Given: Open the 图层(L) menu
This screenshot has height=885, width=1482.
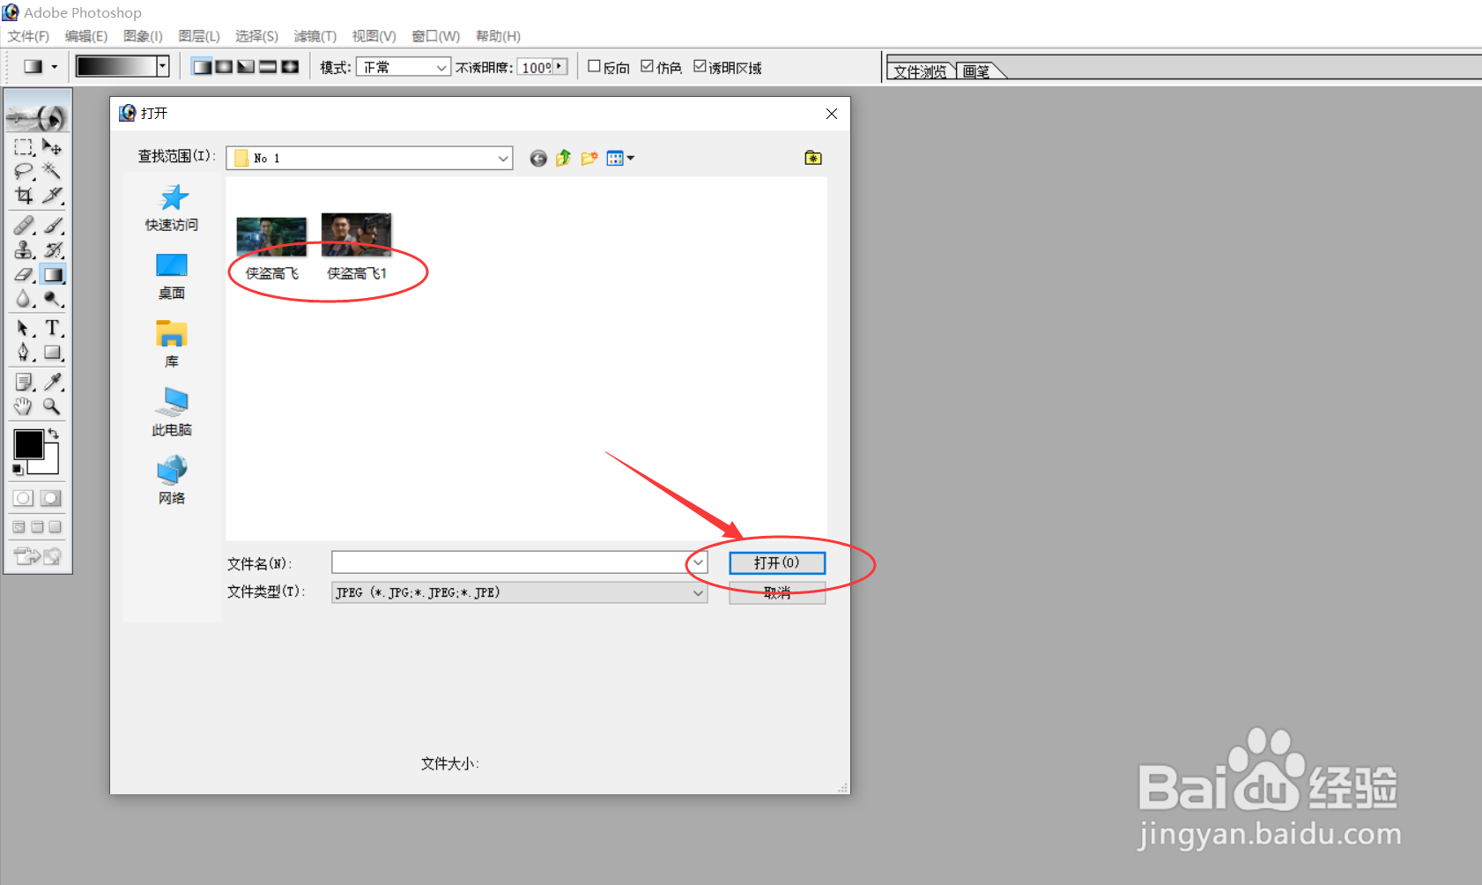Looking at the screenshot, I should coord(199,36).
